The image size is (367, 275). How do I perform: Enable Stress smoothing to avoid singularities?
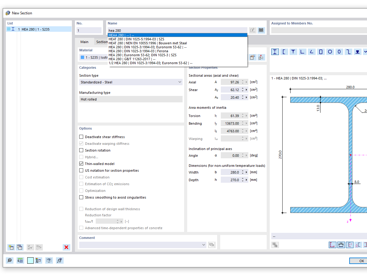coord(81,197)
